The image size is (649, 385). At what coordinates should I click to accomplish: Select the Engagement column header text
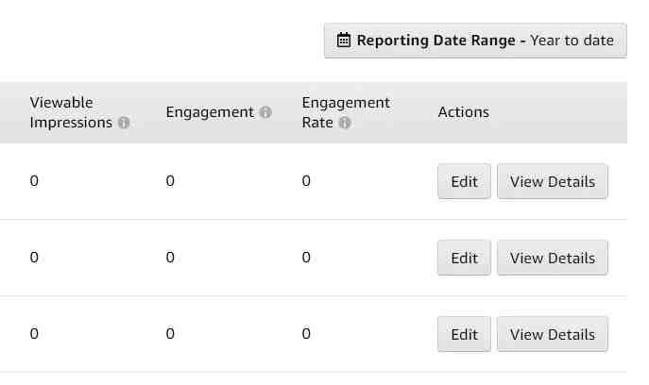coord(210,112)
